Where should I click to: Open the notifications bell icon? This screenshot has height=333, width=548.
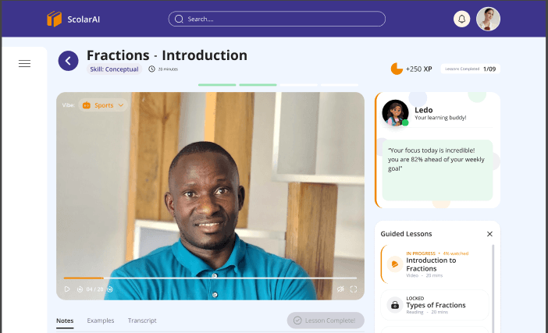(461, 19)
